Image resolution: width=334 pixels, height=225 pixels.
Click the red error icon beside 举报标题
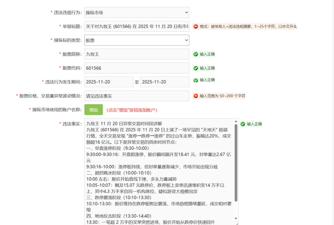[196, 26]
